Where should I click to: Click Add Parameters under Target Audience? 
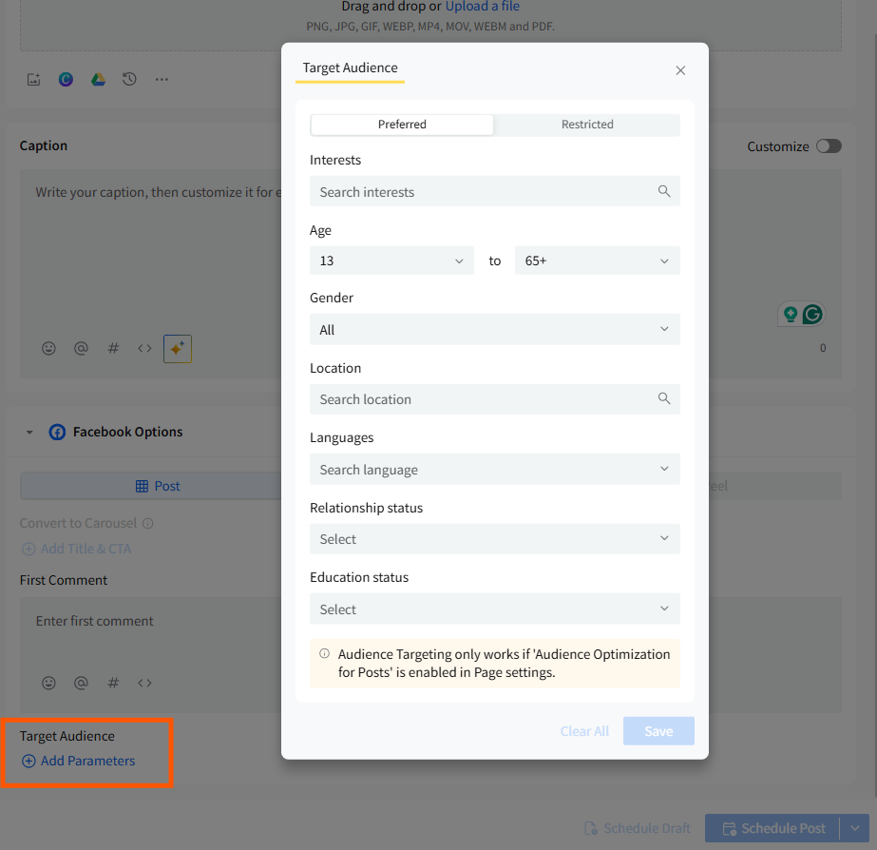coord(78,761)
